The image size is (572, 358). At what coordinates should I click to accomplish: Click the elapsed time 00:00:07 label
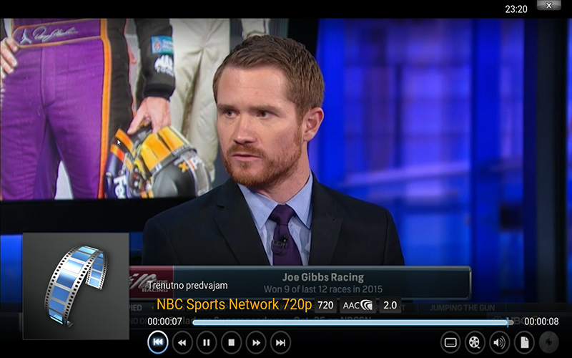click(x=165, y=322)
